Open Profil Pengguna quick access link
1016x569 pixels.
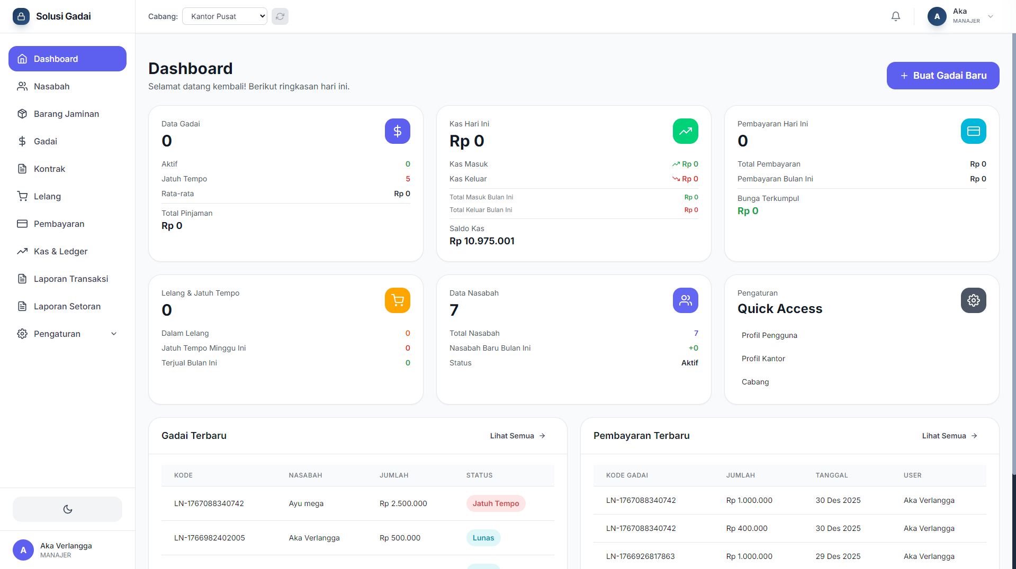[769, 335]
